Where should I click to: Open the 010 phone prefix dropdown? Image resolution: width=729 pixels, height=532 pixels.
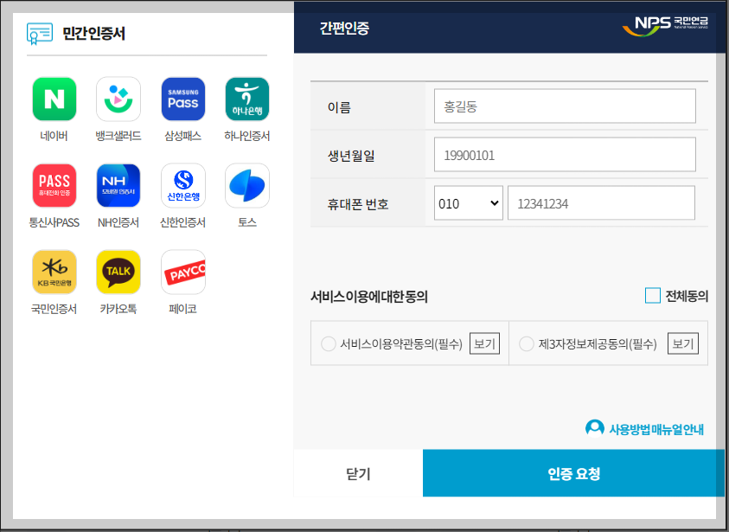click(468, 203)
